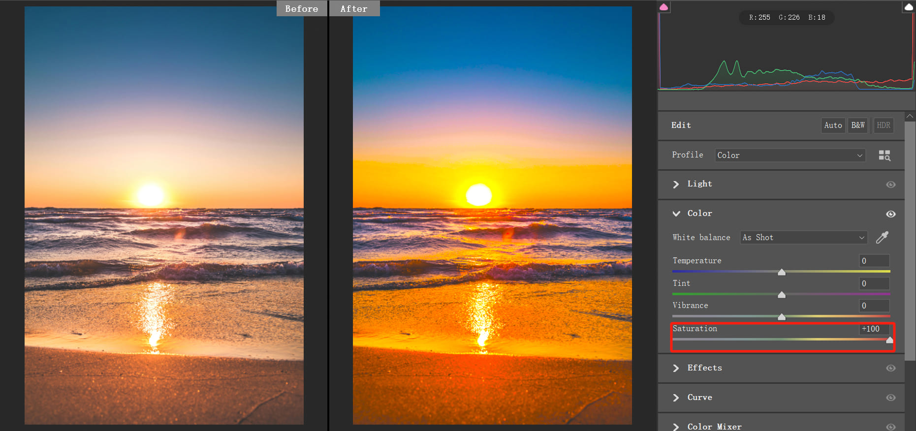
Task: Toggle visibility of Color panel edits
Action: [890, 214]
